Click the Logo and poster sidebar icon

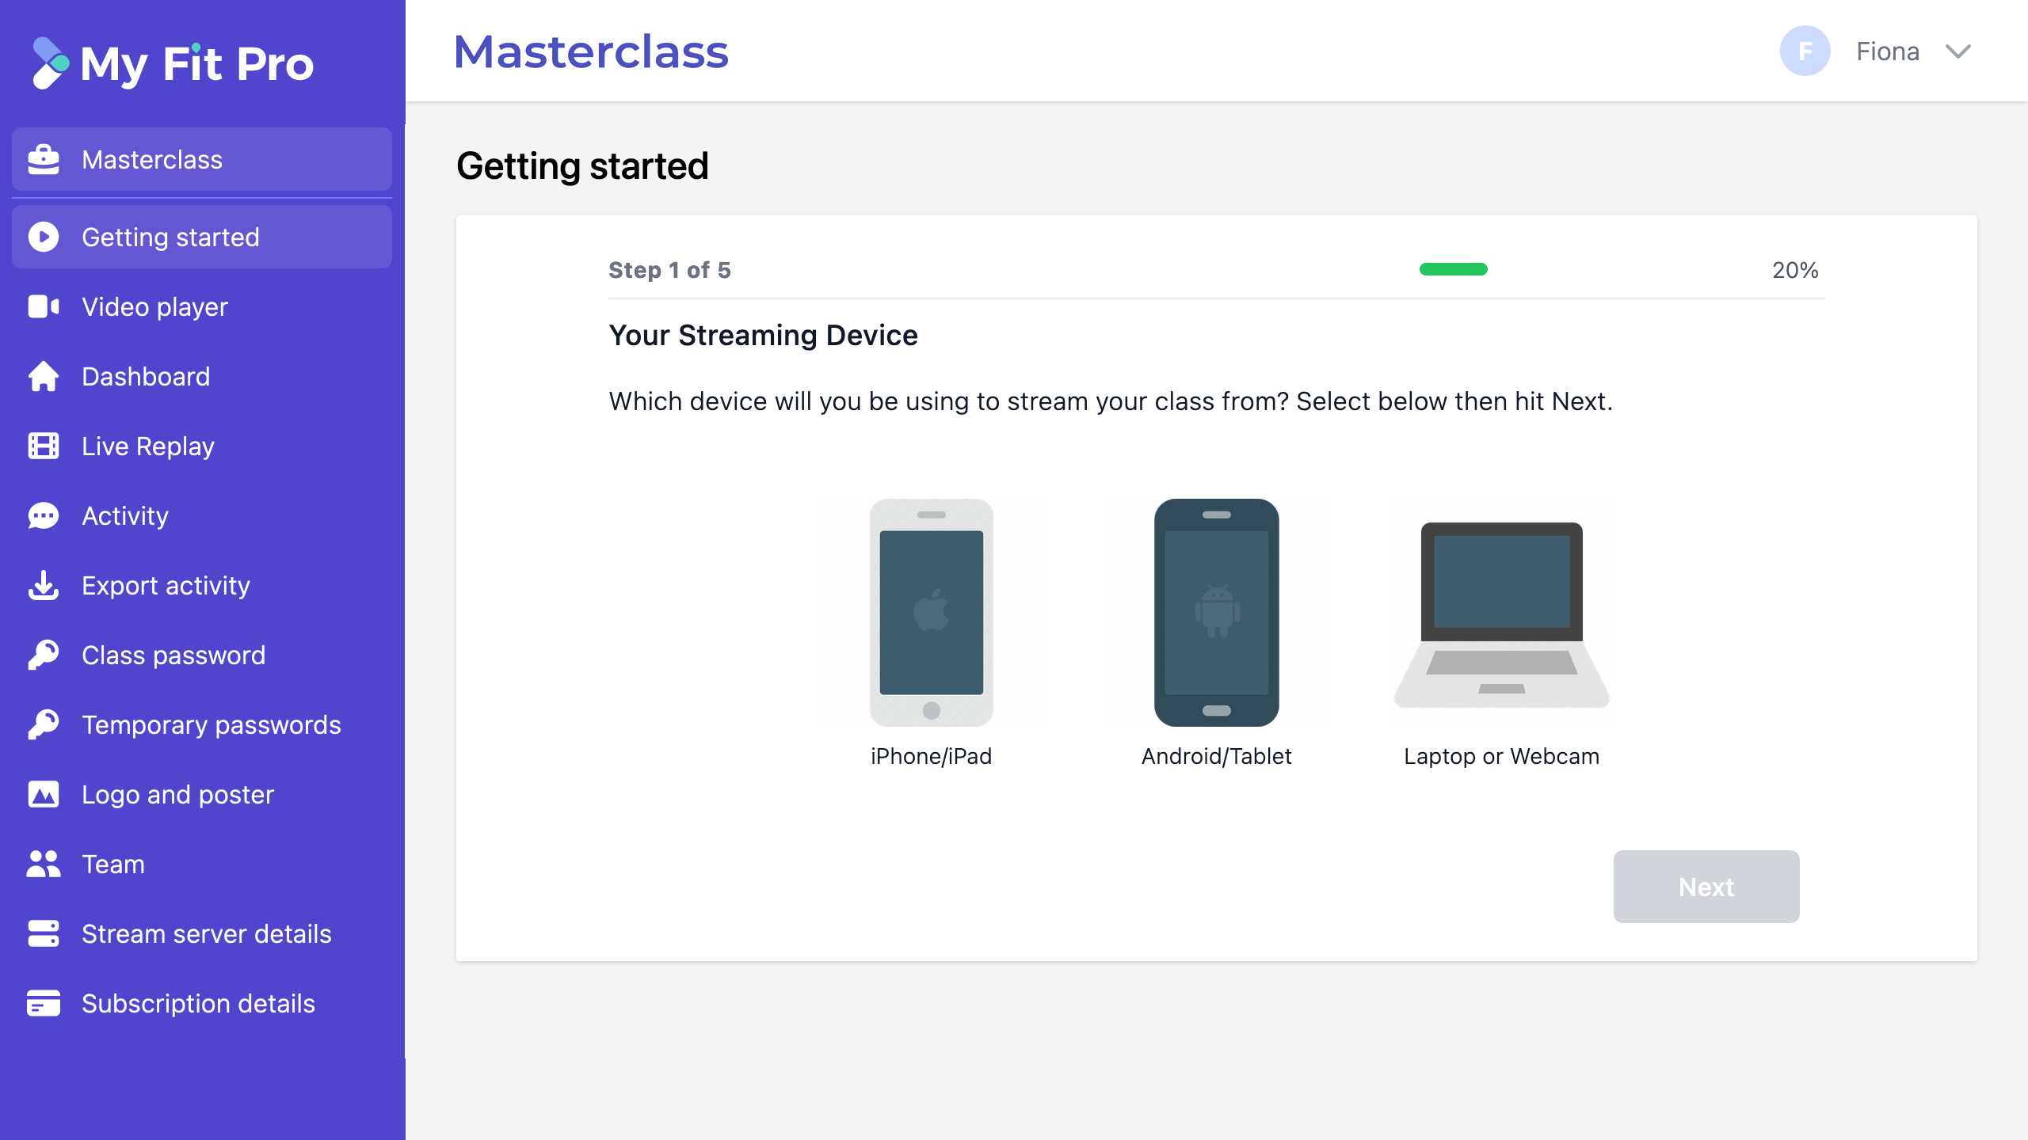point(44,793)
